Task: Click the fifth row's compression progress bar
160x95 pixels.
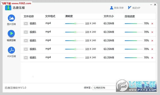Action: click(x=133, y=58)
